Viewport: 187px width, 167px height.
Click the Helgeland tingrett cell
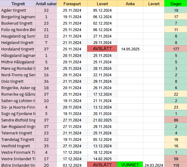(x=18, y=42)
